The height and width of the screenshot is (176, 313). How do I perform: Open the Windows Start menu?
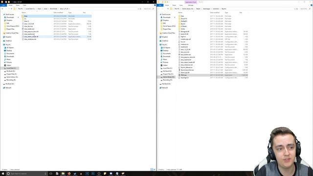tap(3, 174)
